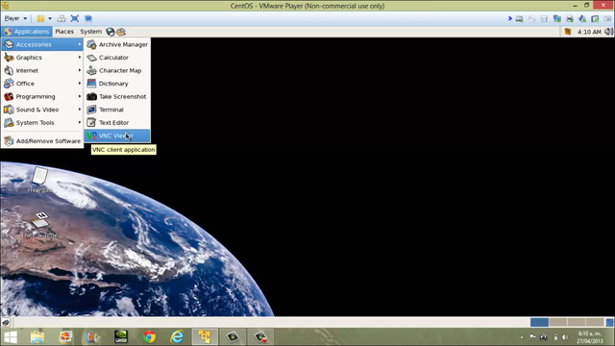The height and width of the screenshot is (346, 615).
Task: Launch the mail client panel icon
Action: tap(121, 32)
